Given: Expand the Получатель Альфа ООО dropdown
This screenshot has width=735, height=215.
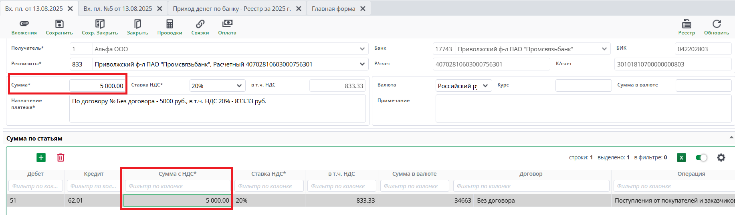Looking at the screenshot, I should (x=362, y=49).
